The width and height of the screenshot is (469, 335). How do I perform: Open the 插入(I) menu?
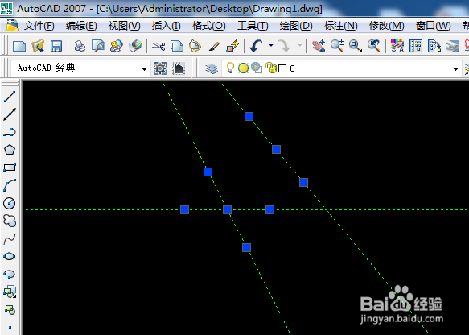(x=166, y=26)
